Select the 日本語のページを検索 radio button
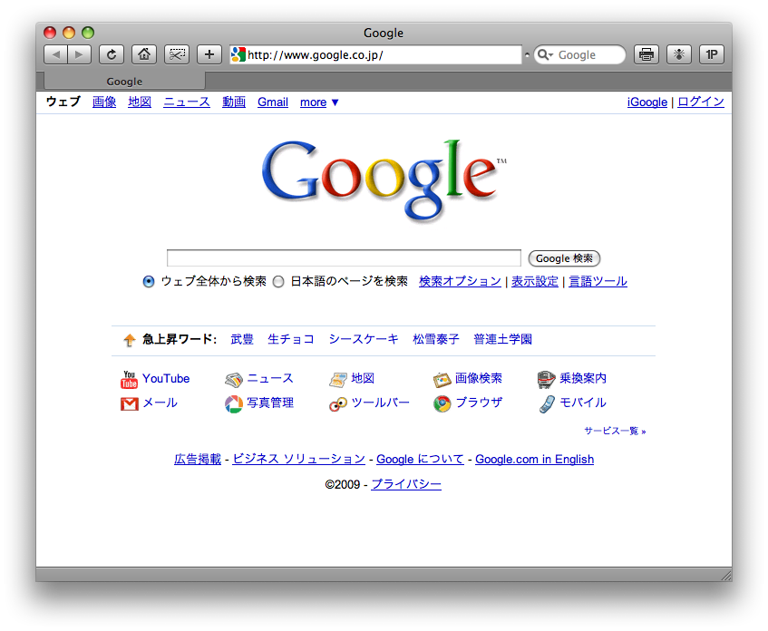This screenshot has height=631, width=768. [278, 282]
